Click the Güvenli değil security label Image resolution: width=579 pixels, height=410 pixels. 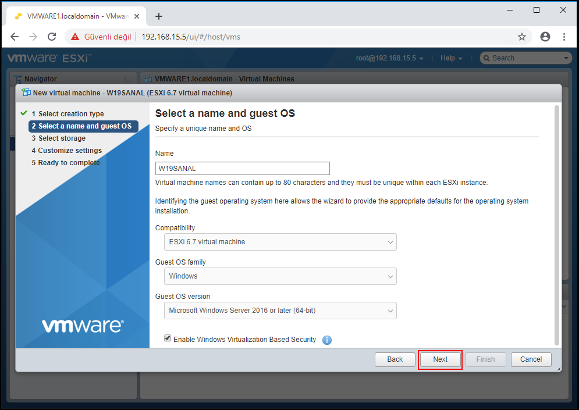pyautogui.click(x=108, y=37)
